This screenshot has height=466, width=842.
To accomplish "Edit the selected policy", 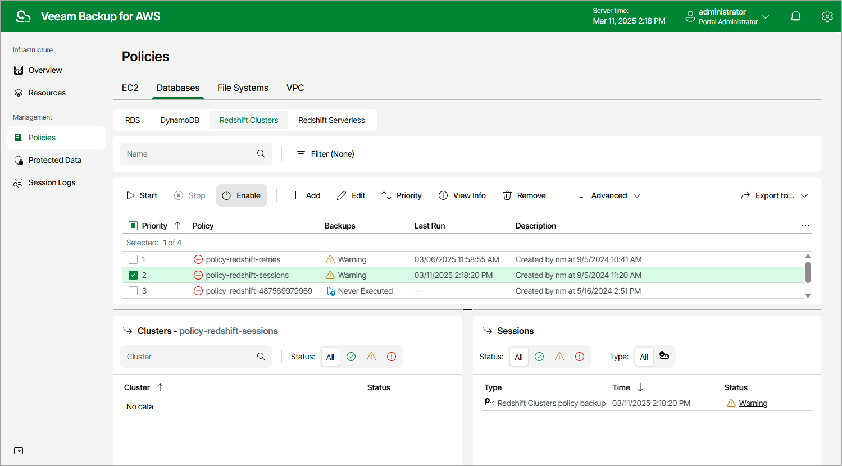I will coord(351,195).
